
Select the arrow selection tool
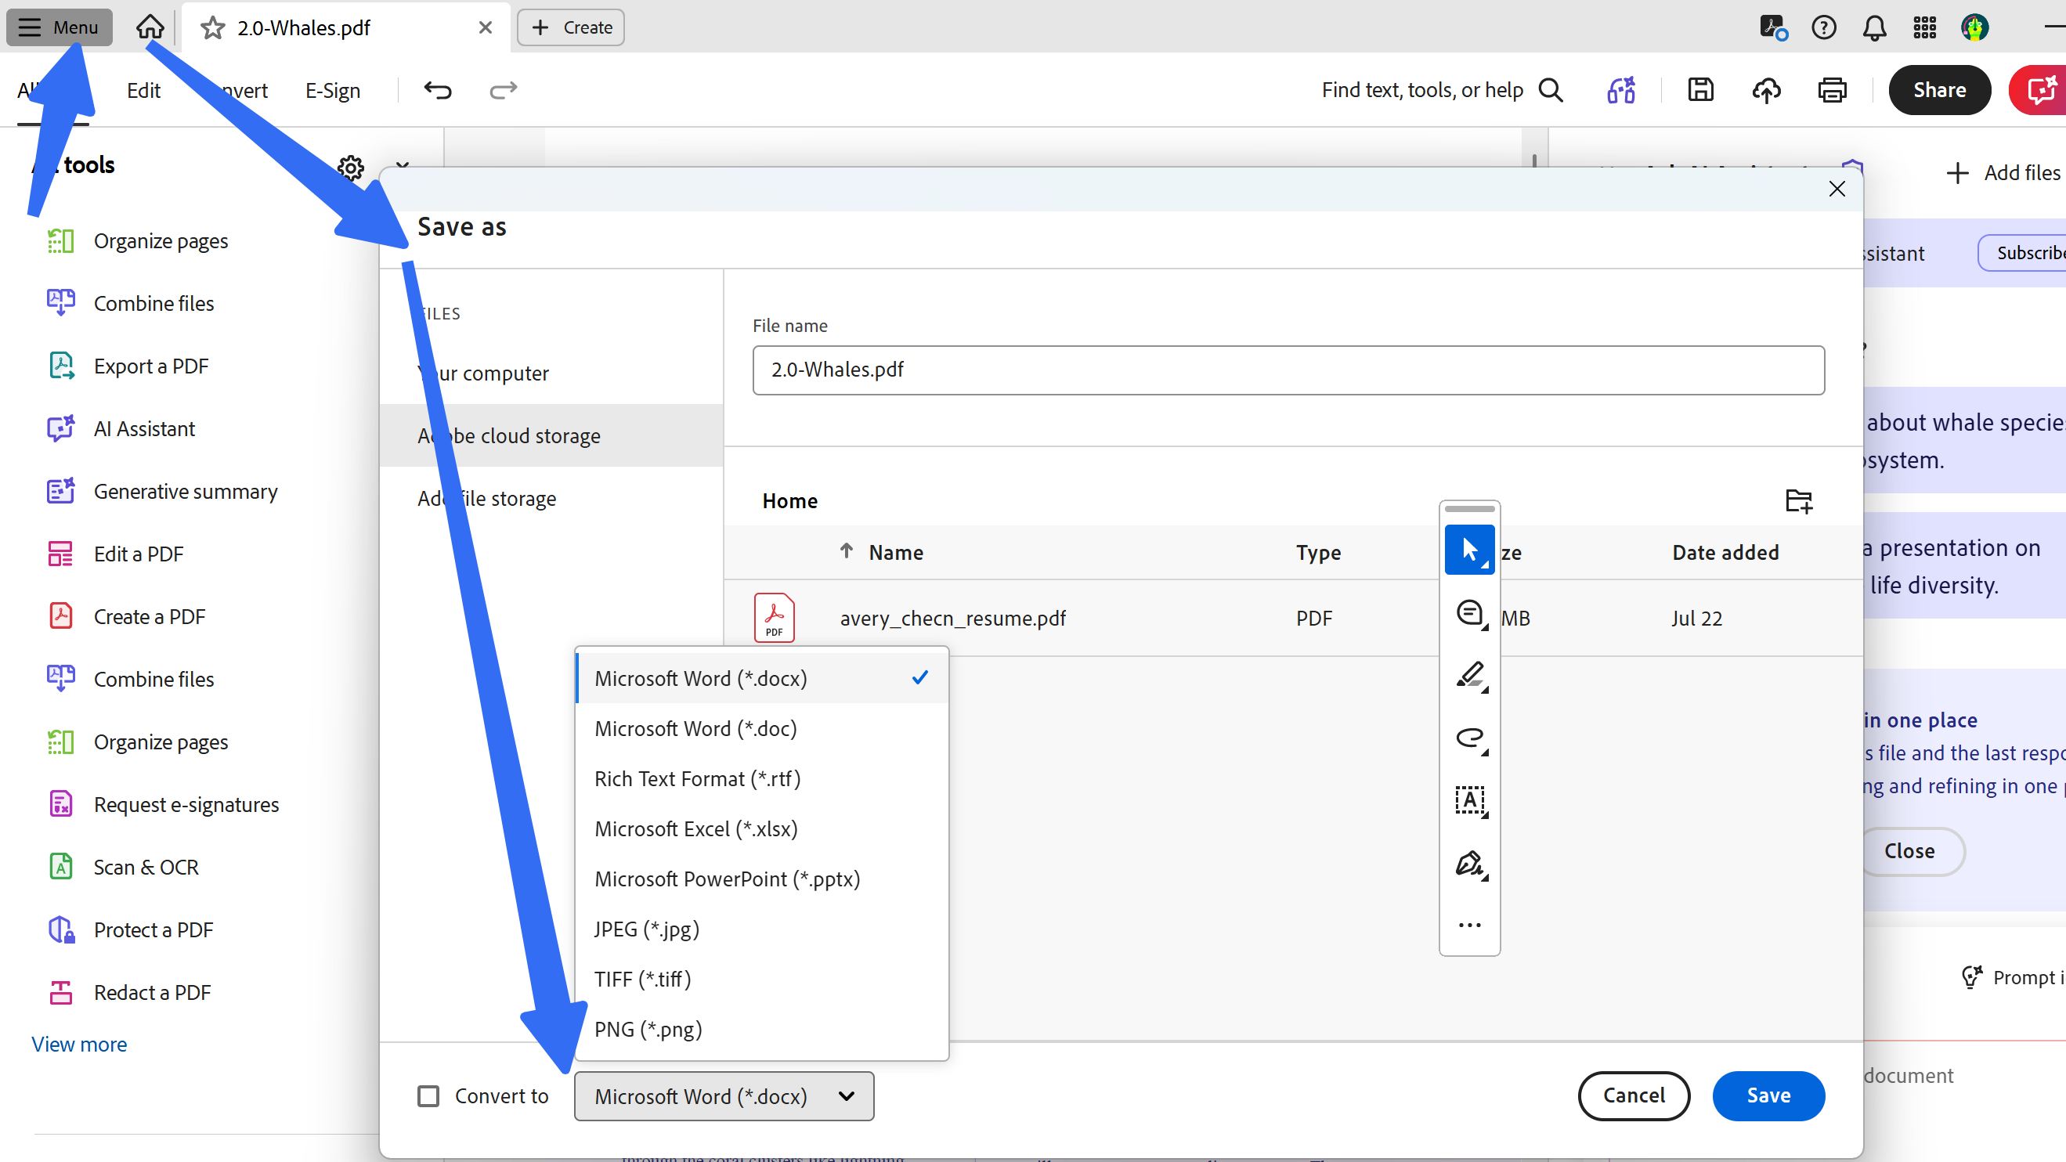pyautogui.click(x=1469, y=550)
